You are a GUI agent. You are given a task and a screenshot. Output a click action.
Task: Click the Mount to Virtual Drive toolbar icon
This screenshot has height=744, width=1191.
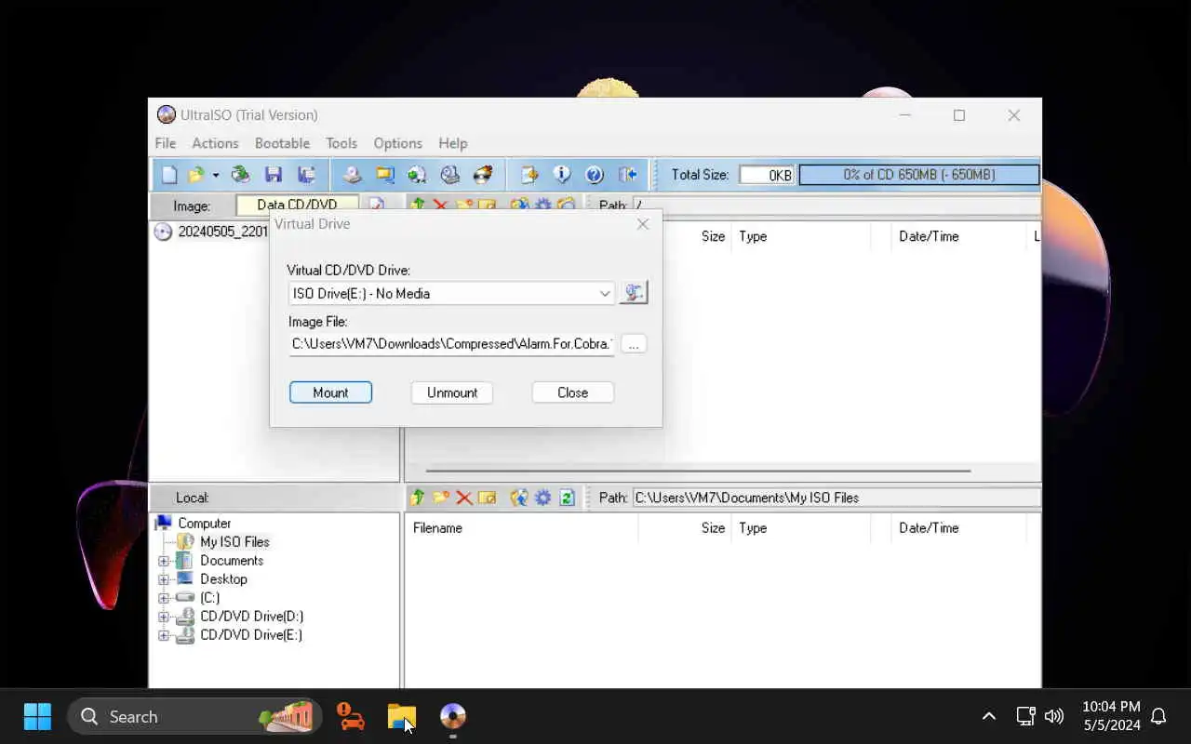point(449,175)
